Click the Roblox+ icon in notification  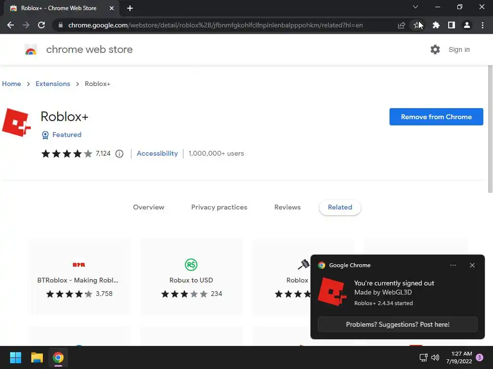coord(332,292)
